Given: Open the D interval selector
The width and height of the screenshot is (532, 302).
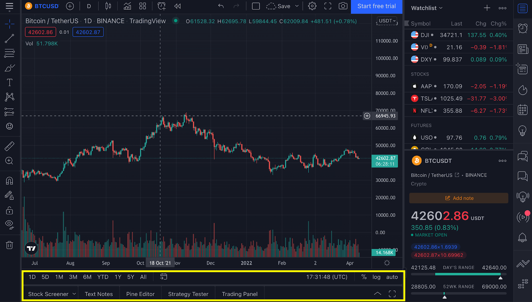Looking at the screenshot, I should point(89,6).
